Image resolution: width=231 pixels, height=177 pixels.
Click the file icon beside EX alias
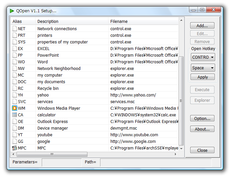15,49
